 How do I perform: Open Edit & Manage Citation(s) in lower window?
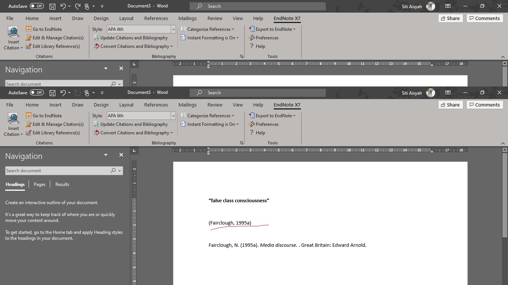pos(55,124)
